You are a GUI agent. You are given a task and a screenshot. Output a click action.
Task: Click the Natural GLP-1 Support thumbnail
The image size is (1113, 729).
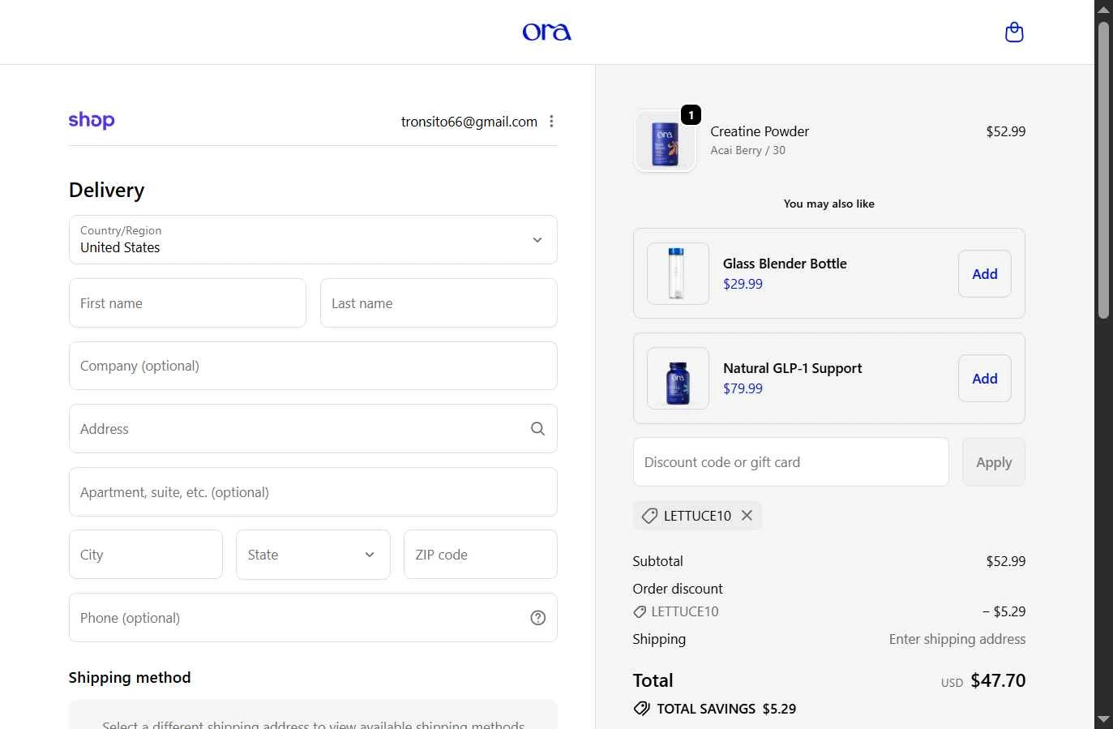pos(678,379)
